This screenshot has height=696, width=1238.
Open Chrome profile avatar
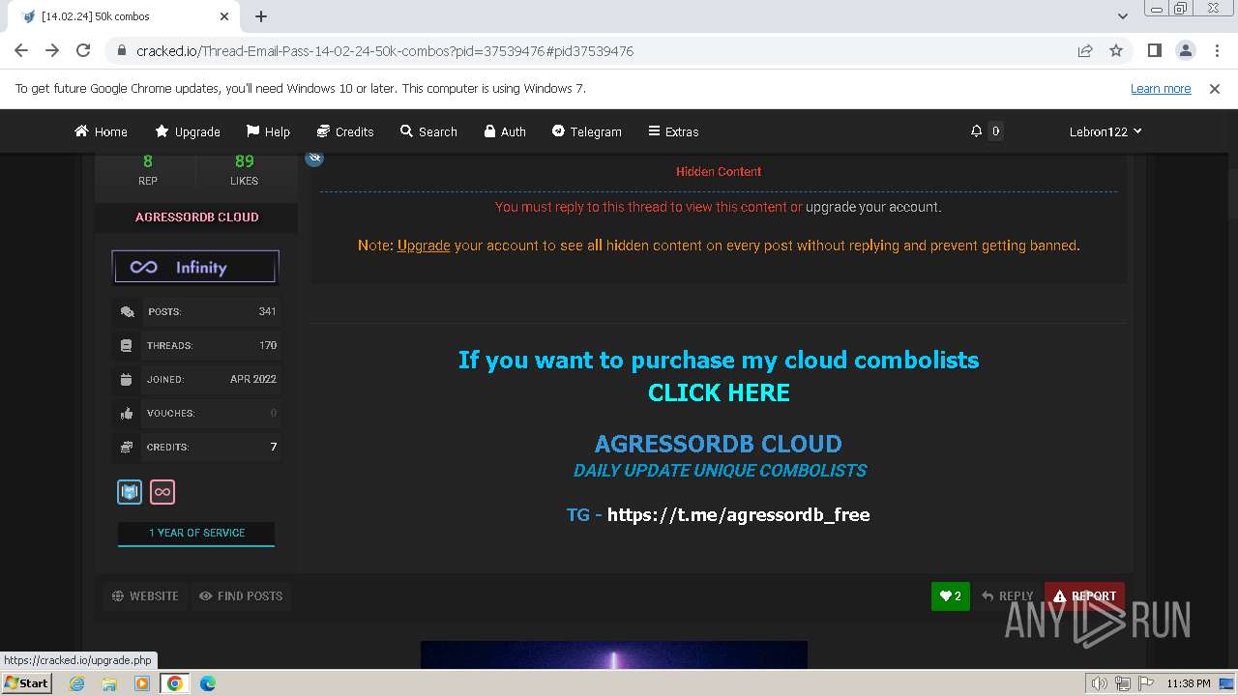[1185, 50]
